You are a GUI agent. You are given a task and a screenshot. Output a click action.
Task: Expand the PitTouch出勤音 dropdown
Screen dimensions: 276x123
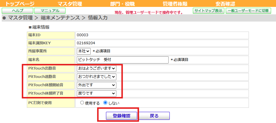click(96, 68)
